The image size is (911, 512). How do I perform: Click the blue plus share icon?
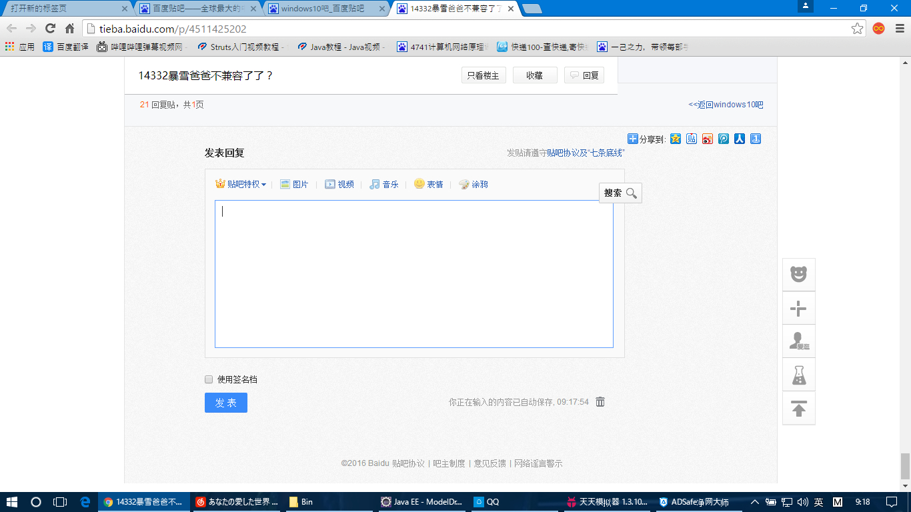point(633,139)
